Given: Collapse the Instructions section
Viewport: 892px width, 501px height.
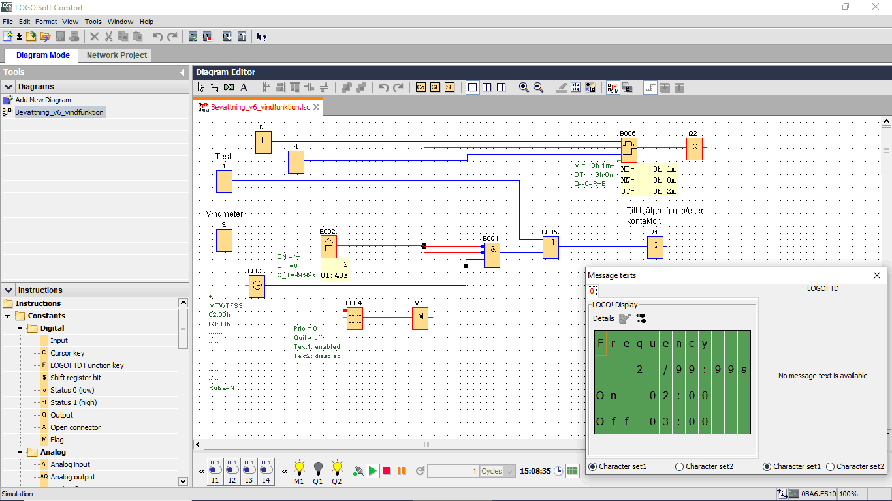Looking at the screenshot, I should 8,290.
